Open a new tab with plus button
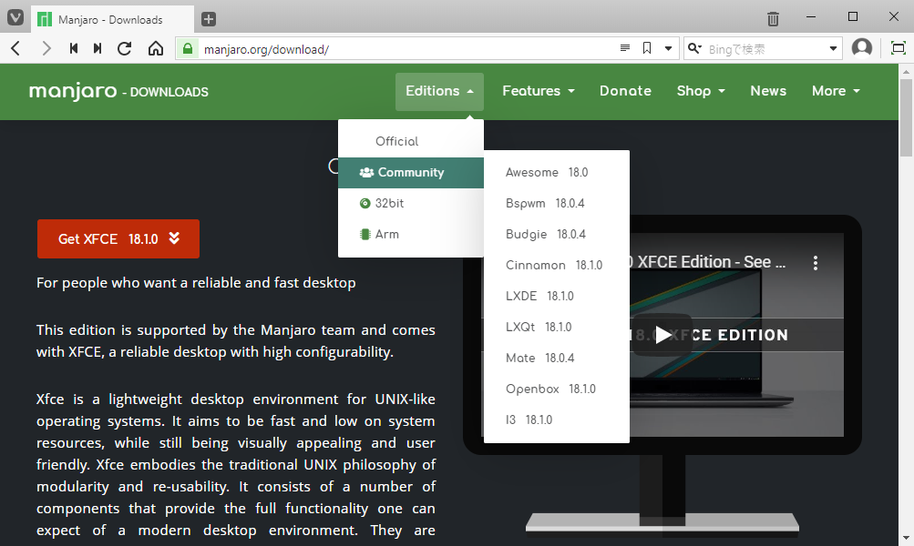This screenshot has height=546, width=914. [208, 19]
